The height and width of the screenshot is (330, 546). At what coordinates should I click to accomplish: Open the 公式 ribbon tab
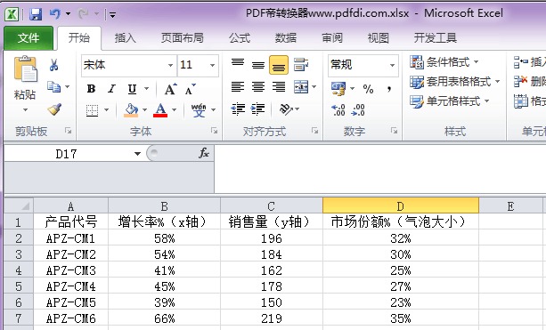[240, 38]
